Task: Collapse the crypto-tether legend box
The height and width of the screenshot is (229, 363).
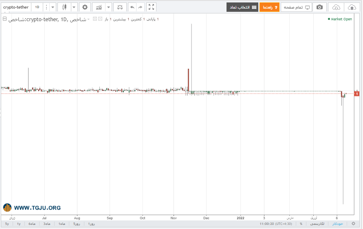Action: 4,19
